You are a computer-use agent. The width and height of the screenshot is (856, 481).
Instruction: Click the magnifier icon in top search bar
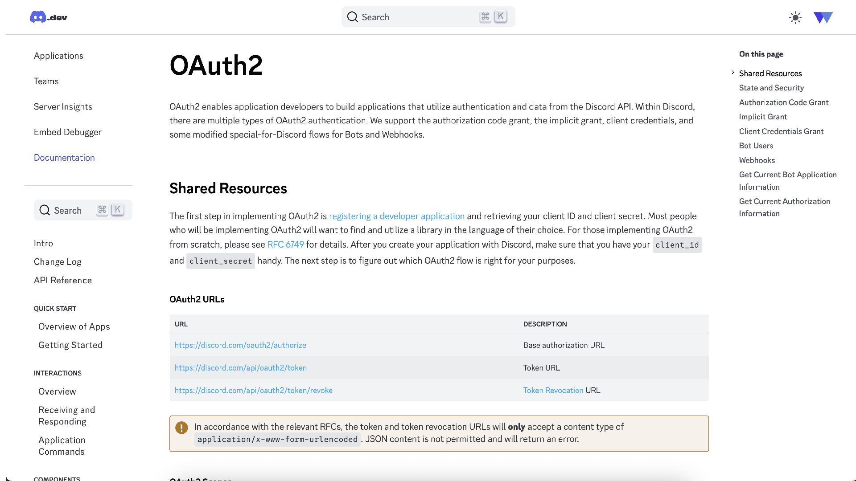(352, 17)
